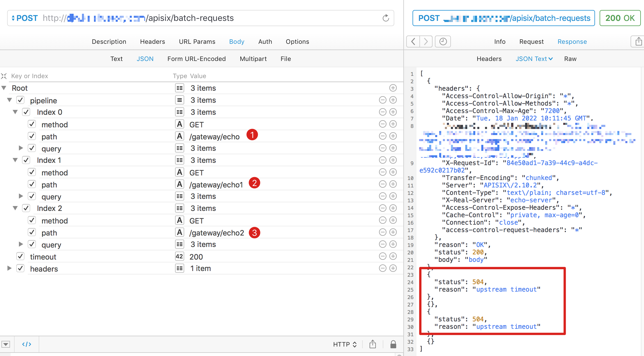Click the lock icon in bottom bar
This screenshot has height=356, width=644.
tap(393, 344)
